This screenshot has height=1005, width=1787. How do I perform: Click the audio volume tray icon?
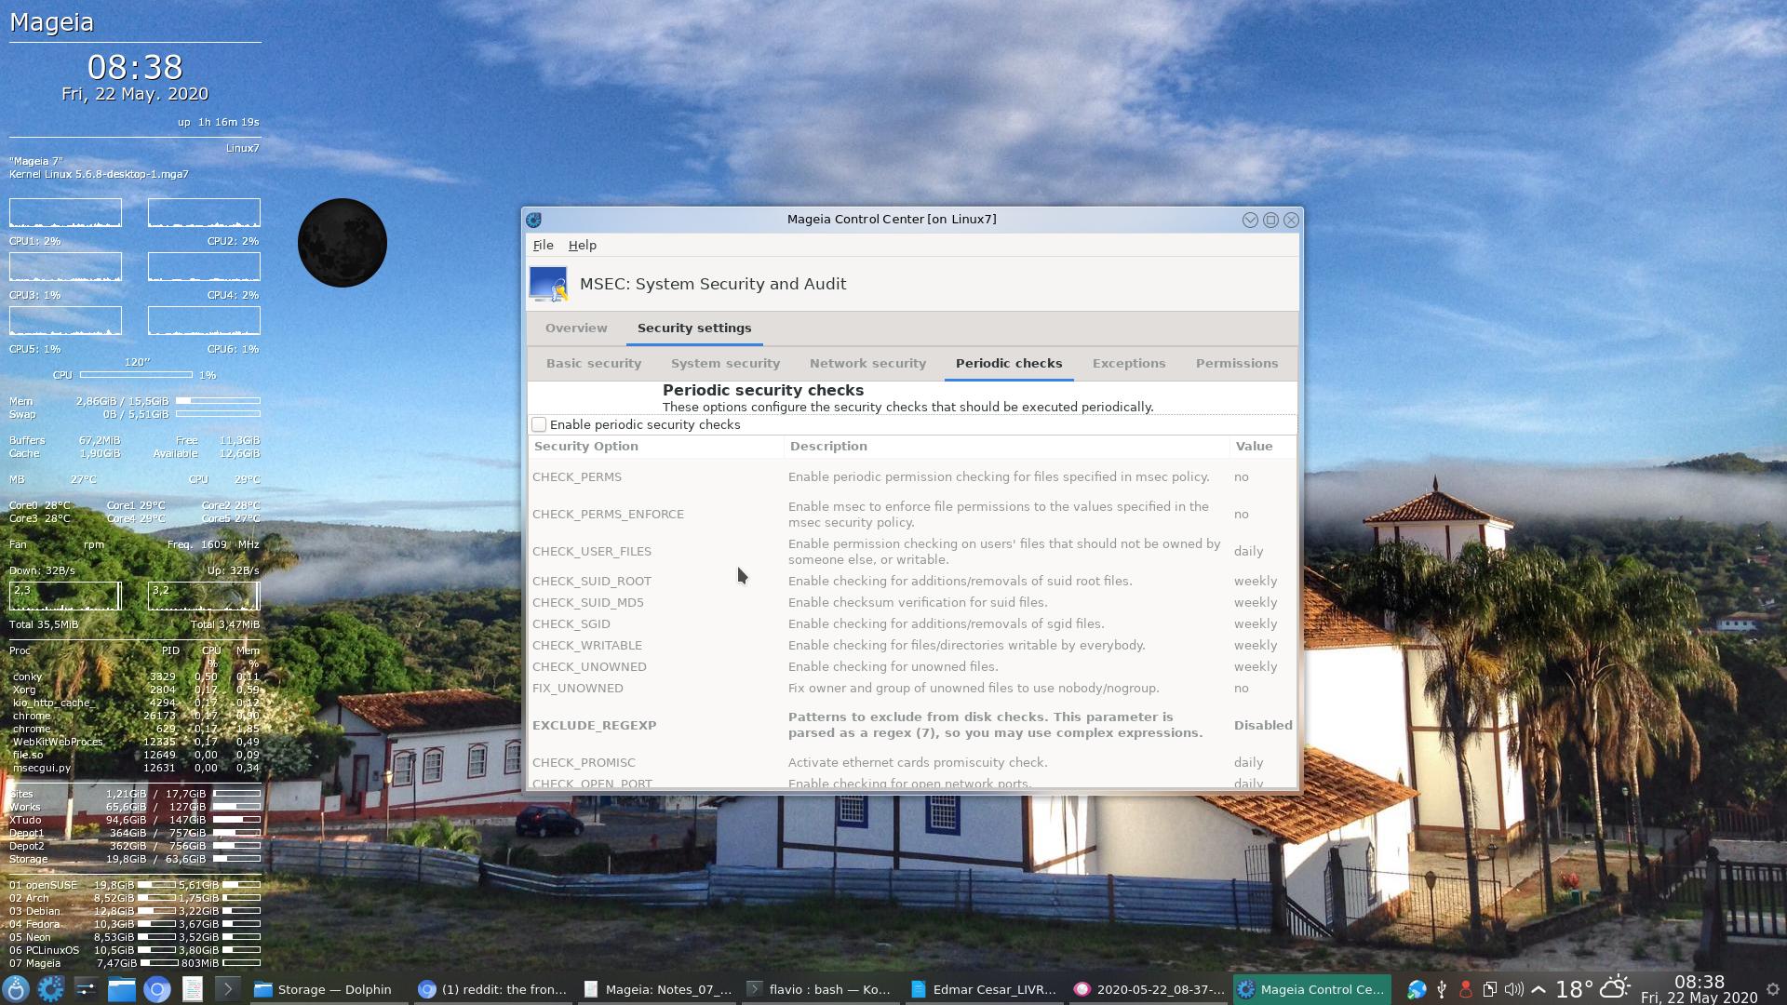[1513, 989]
